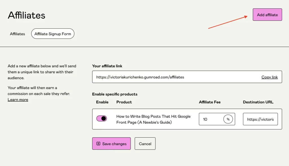Screen dimensions: 289x166
Task: Click the Add affiliate button
Action: [x=267, y=15]
